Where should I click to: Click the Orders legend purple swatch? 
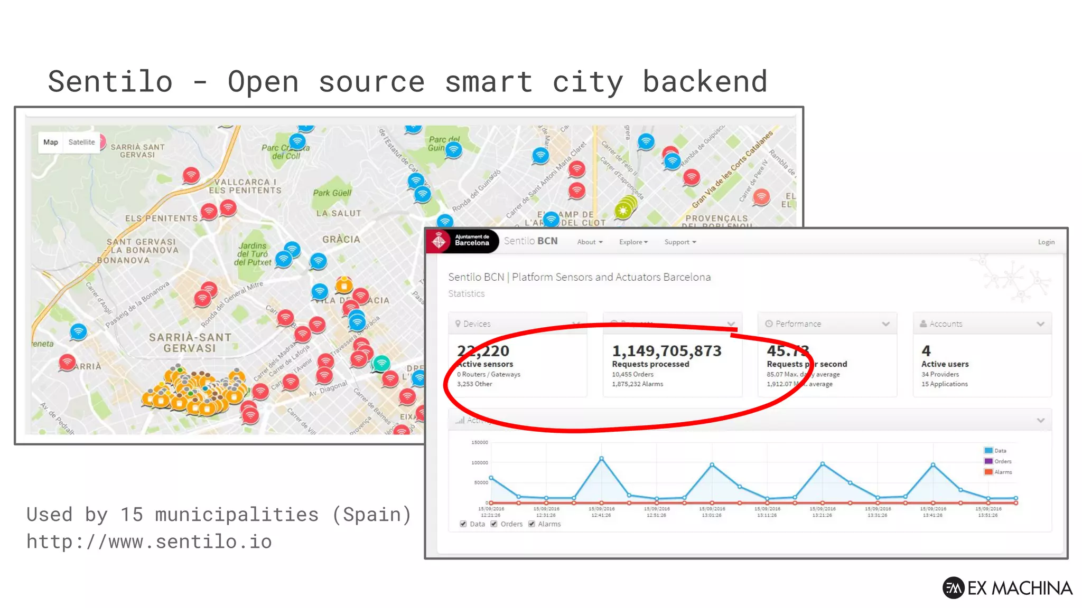988,461
